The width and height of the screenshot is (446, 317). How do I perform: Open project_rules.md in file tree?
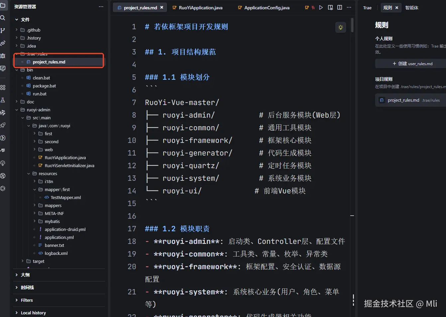[x=49, y=62]
